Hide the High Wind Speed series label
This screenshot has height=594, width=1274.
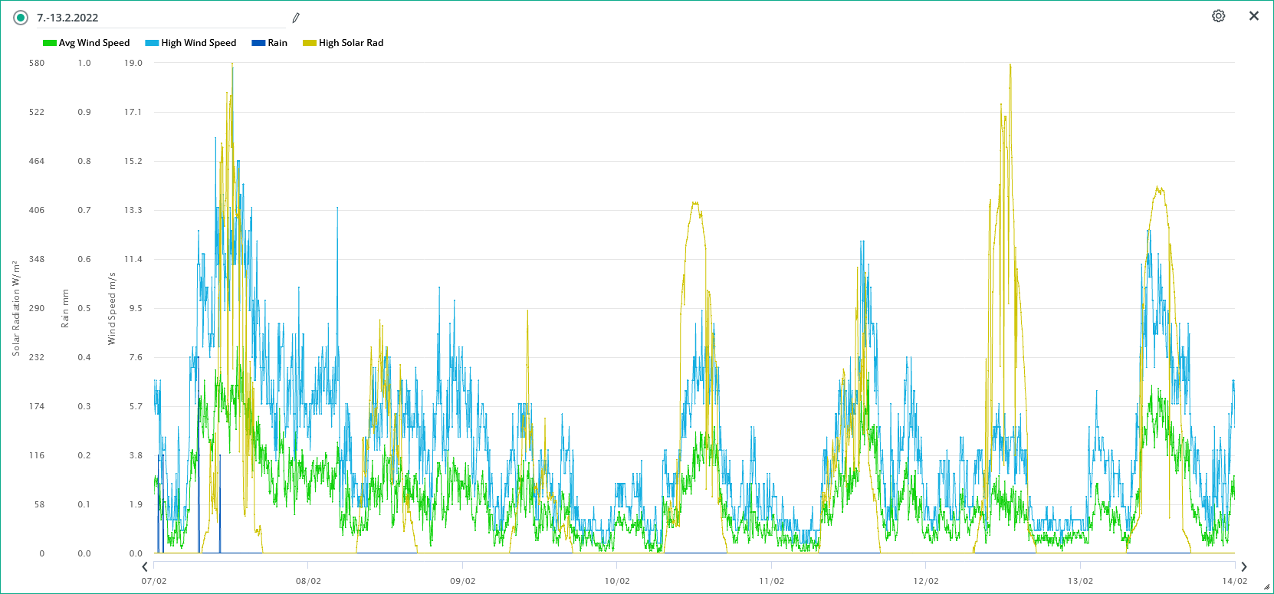[199, 43]
